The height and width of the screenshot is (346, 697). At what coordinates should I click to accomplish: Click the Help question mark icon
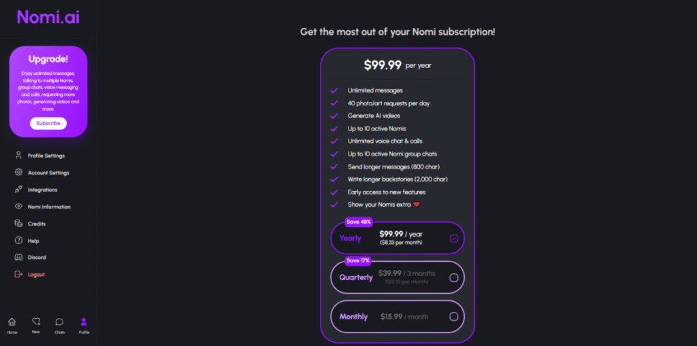(18, 240)
